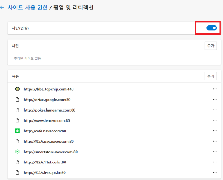Select http://smartstore.naver.com:80 entry text

[51, 152]
